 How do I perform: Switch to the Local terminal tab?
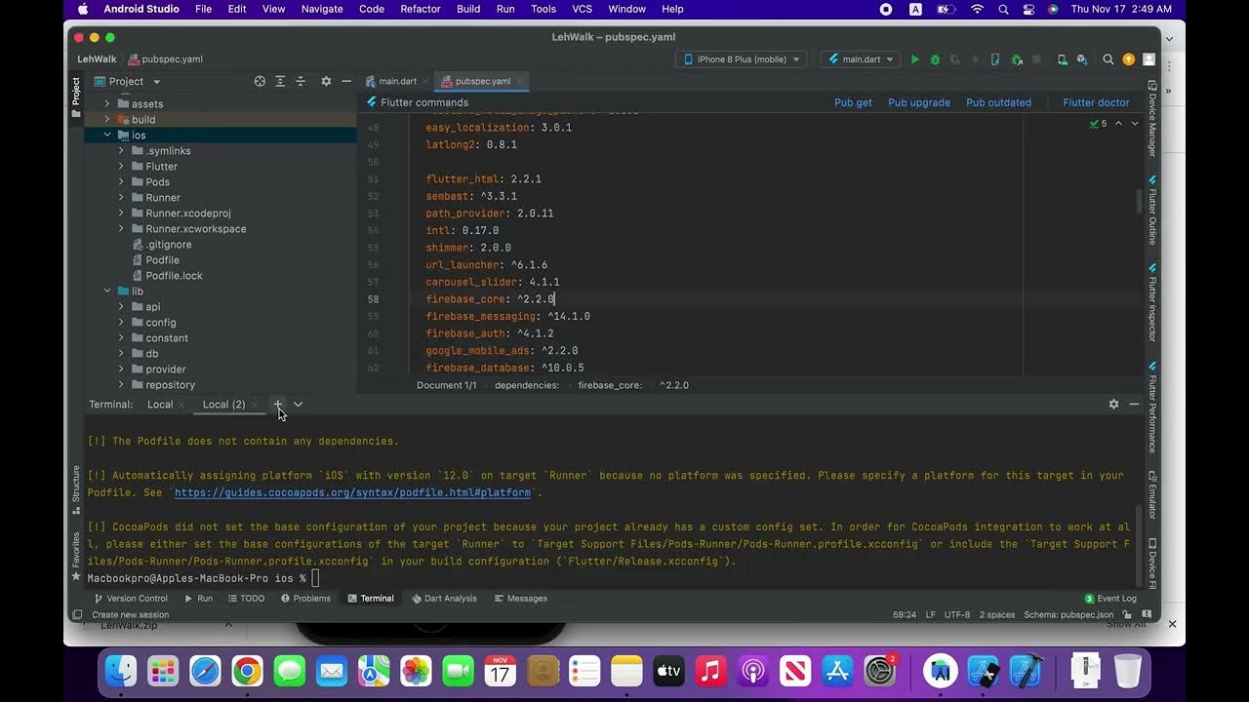[160, 405]
